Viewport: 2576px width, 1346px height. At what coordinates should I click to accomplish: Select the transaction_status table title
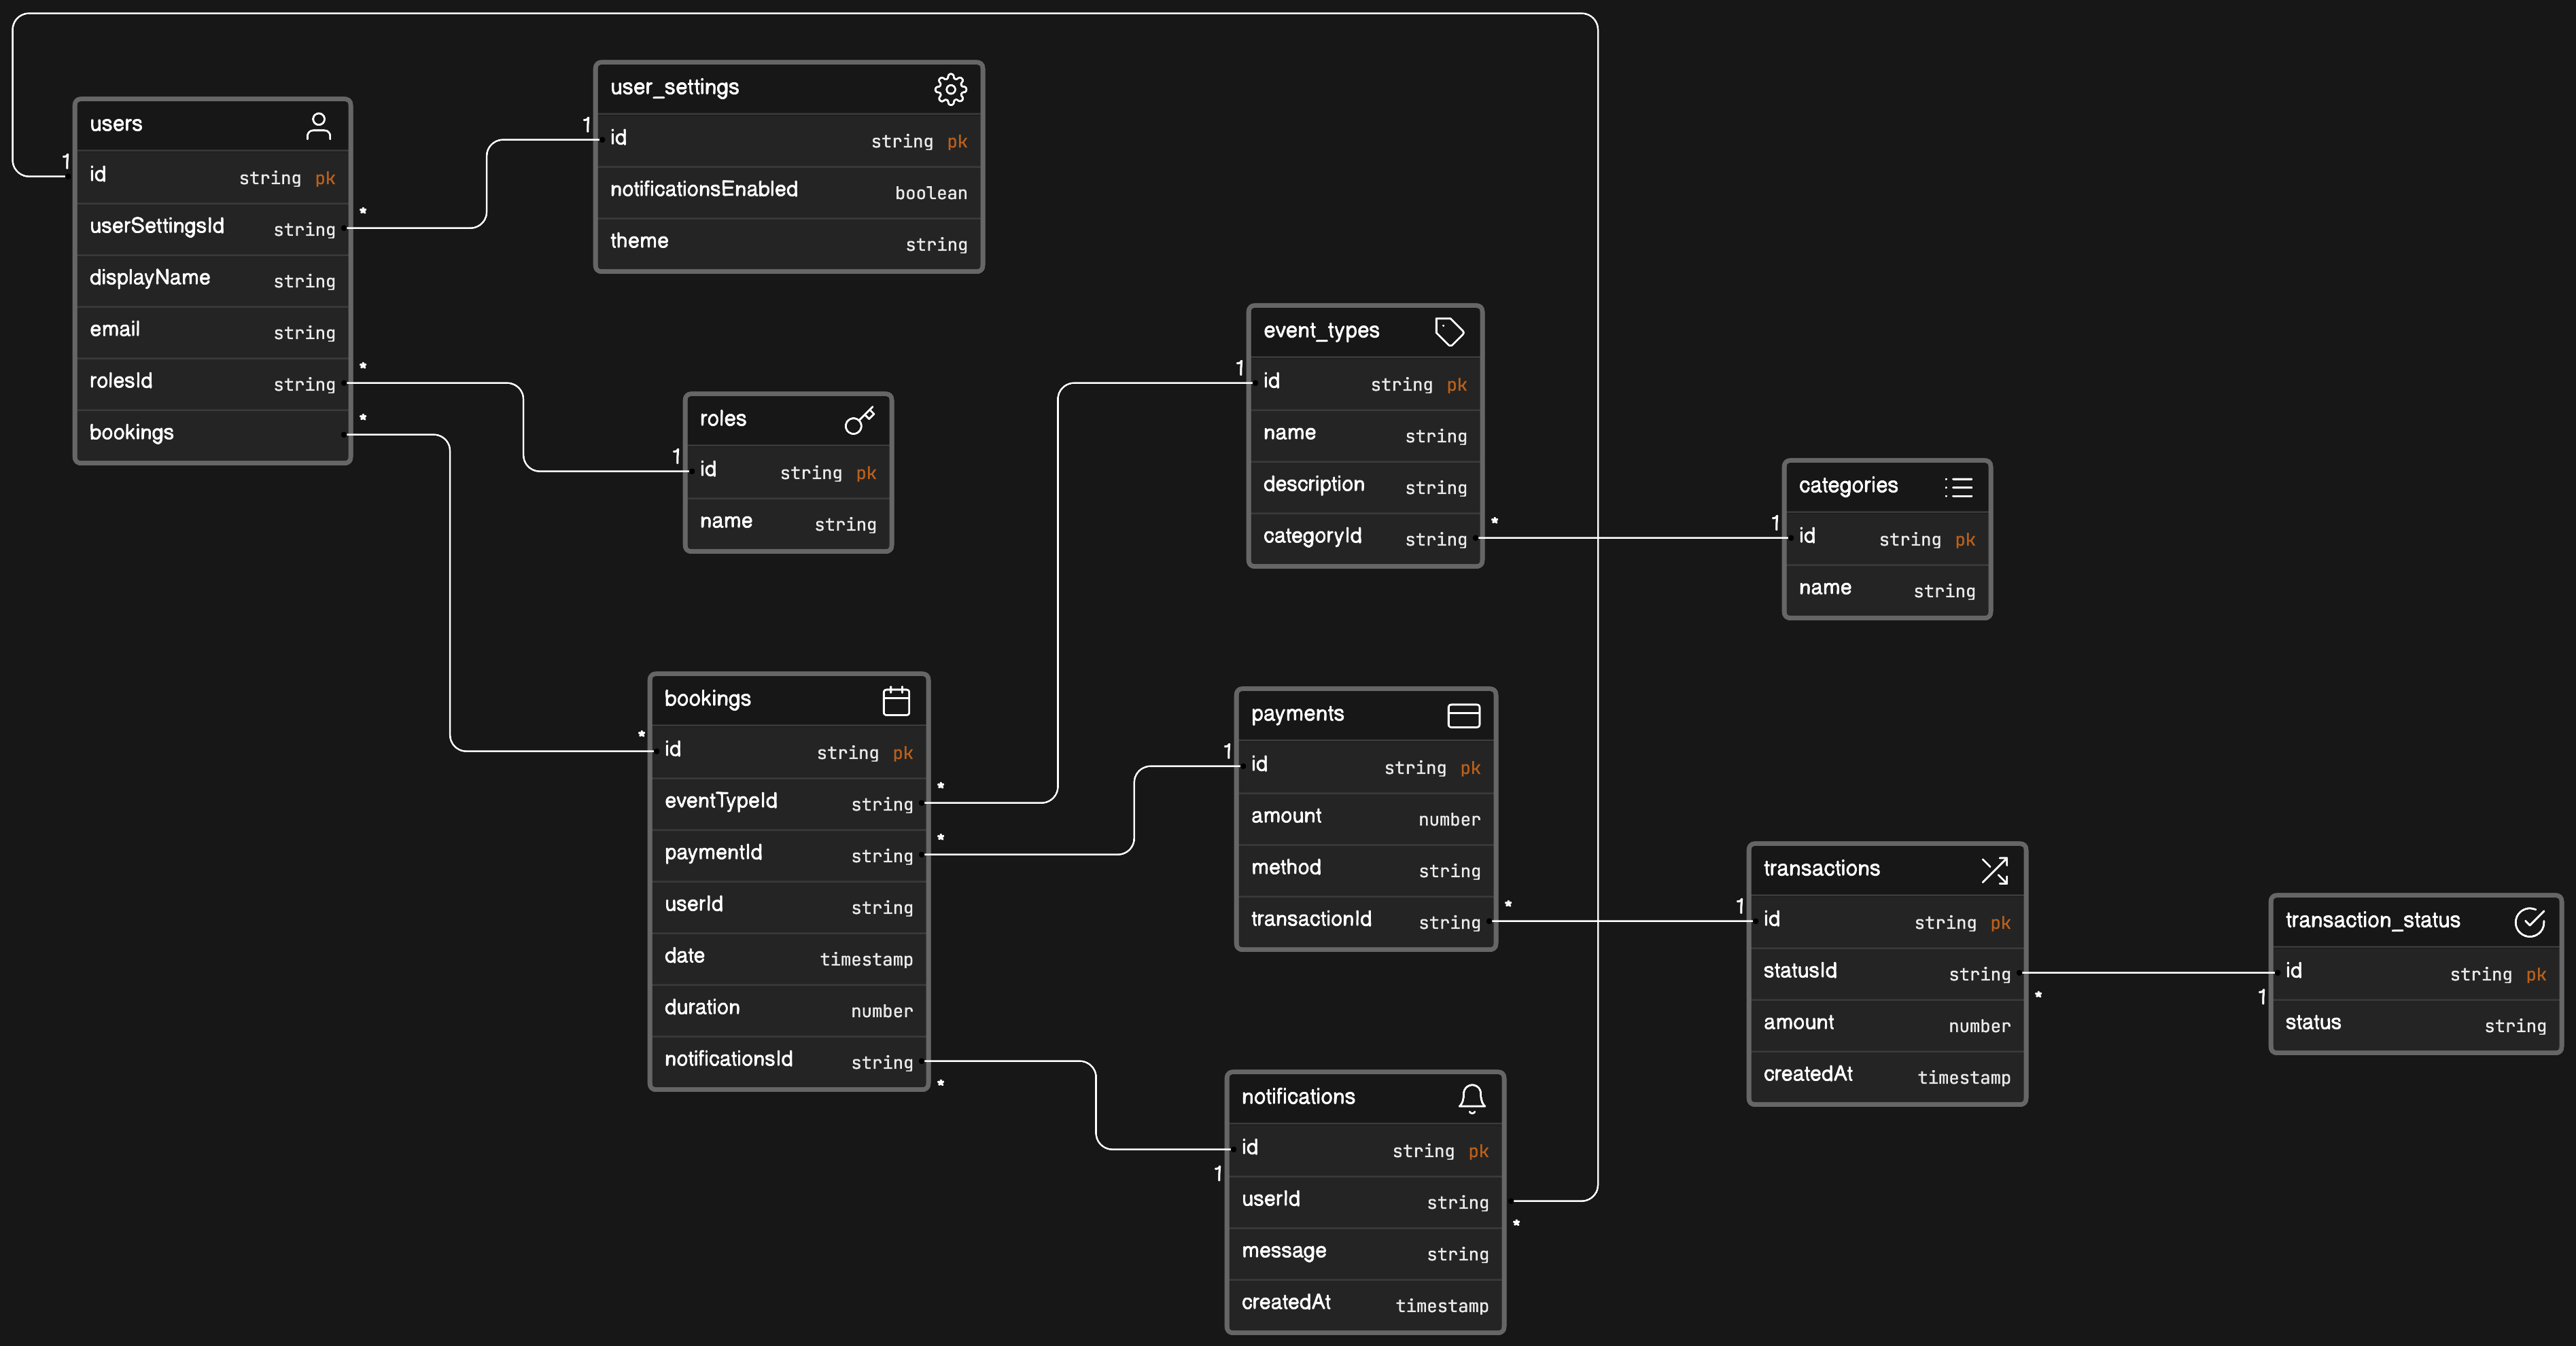coord(2372,921)
